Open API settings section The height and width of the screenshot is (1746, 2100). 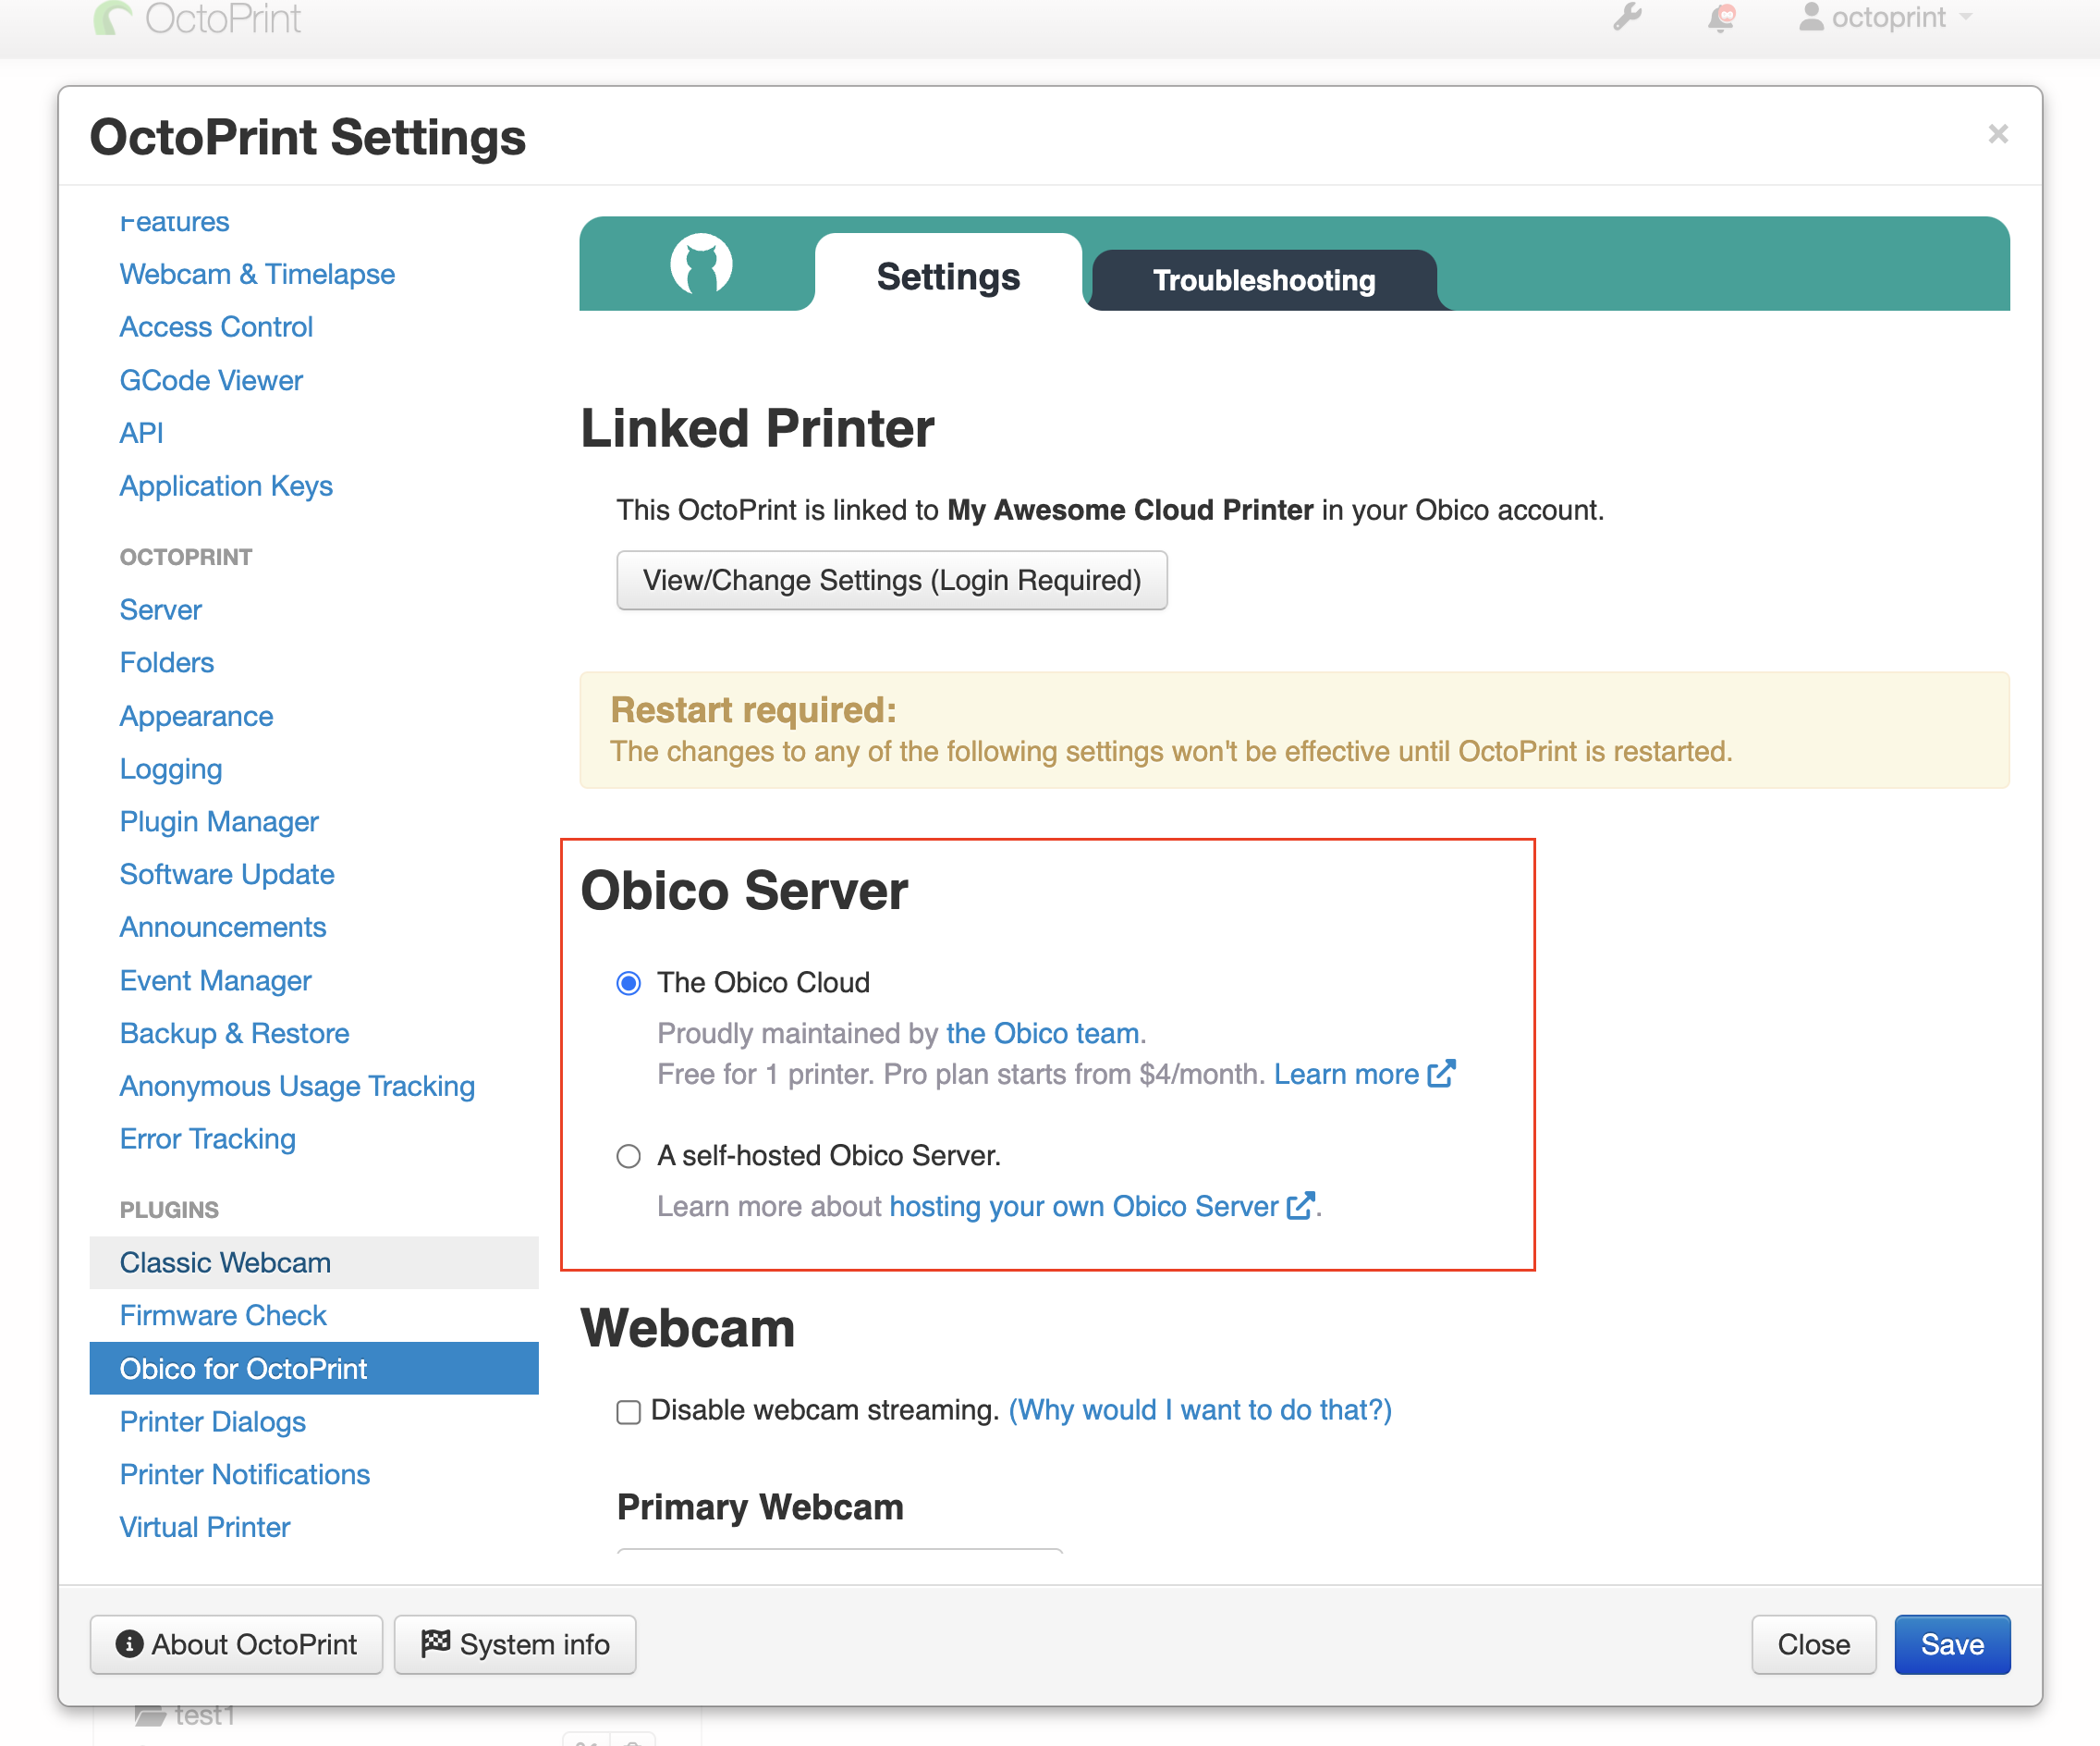point(141,433)
